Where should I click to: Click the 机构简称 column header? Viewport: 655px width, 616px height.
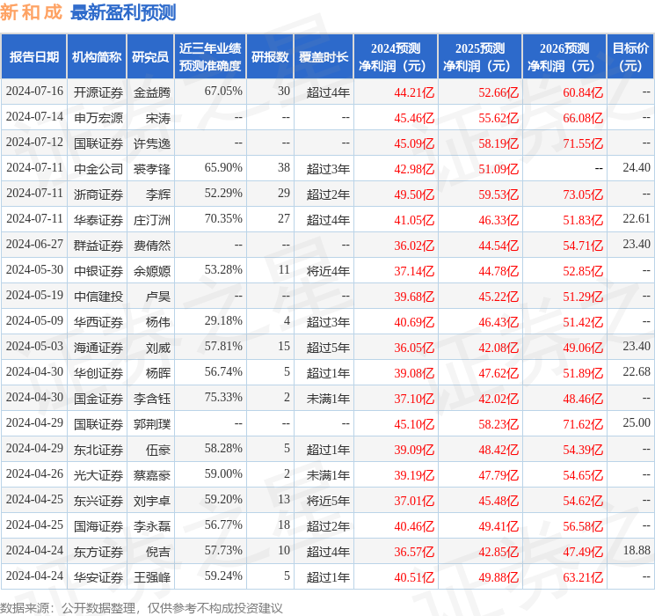coord(97,57)
